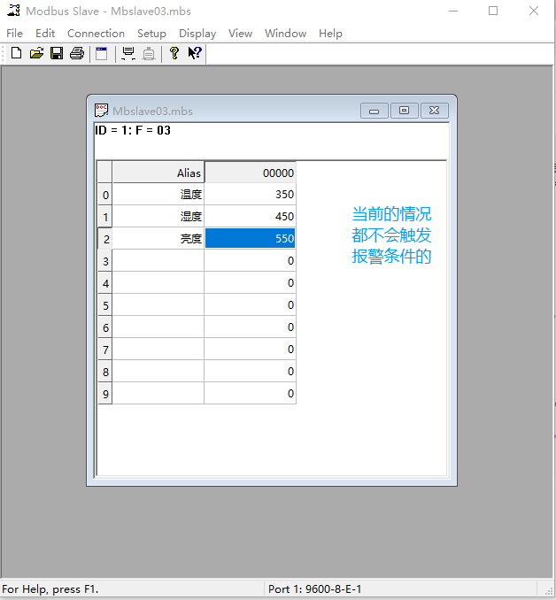
Task: Click the slave definition window icon
Action: click(x=102, y=53)
